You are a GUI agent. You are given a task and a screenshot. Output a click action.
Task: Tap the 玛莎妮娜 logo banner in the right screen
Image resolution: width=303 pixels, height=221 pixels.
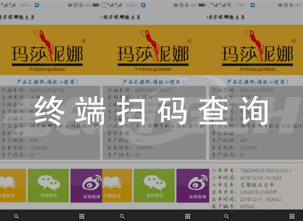[x=255, y=50]
